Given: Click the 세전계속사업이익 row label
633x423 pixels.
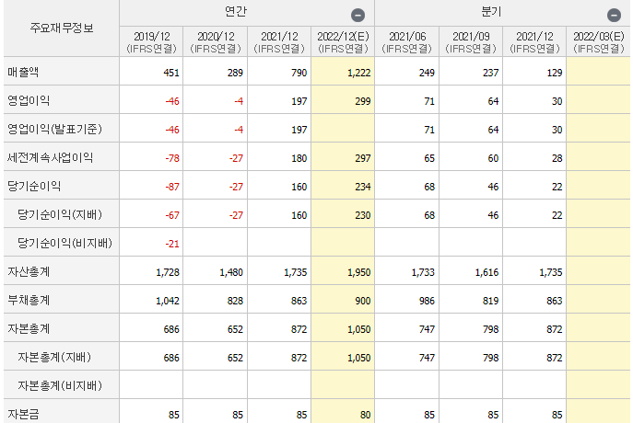Looking at the screenshot, I should [x=50, y=158].
